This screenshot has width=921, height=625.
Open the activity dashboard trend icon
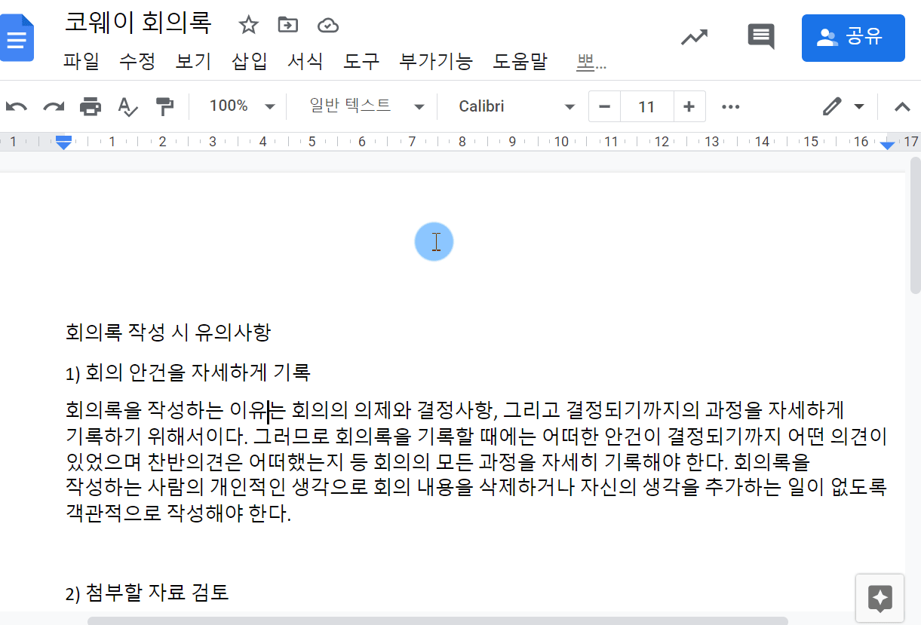click(x=694, y=37)
